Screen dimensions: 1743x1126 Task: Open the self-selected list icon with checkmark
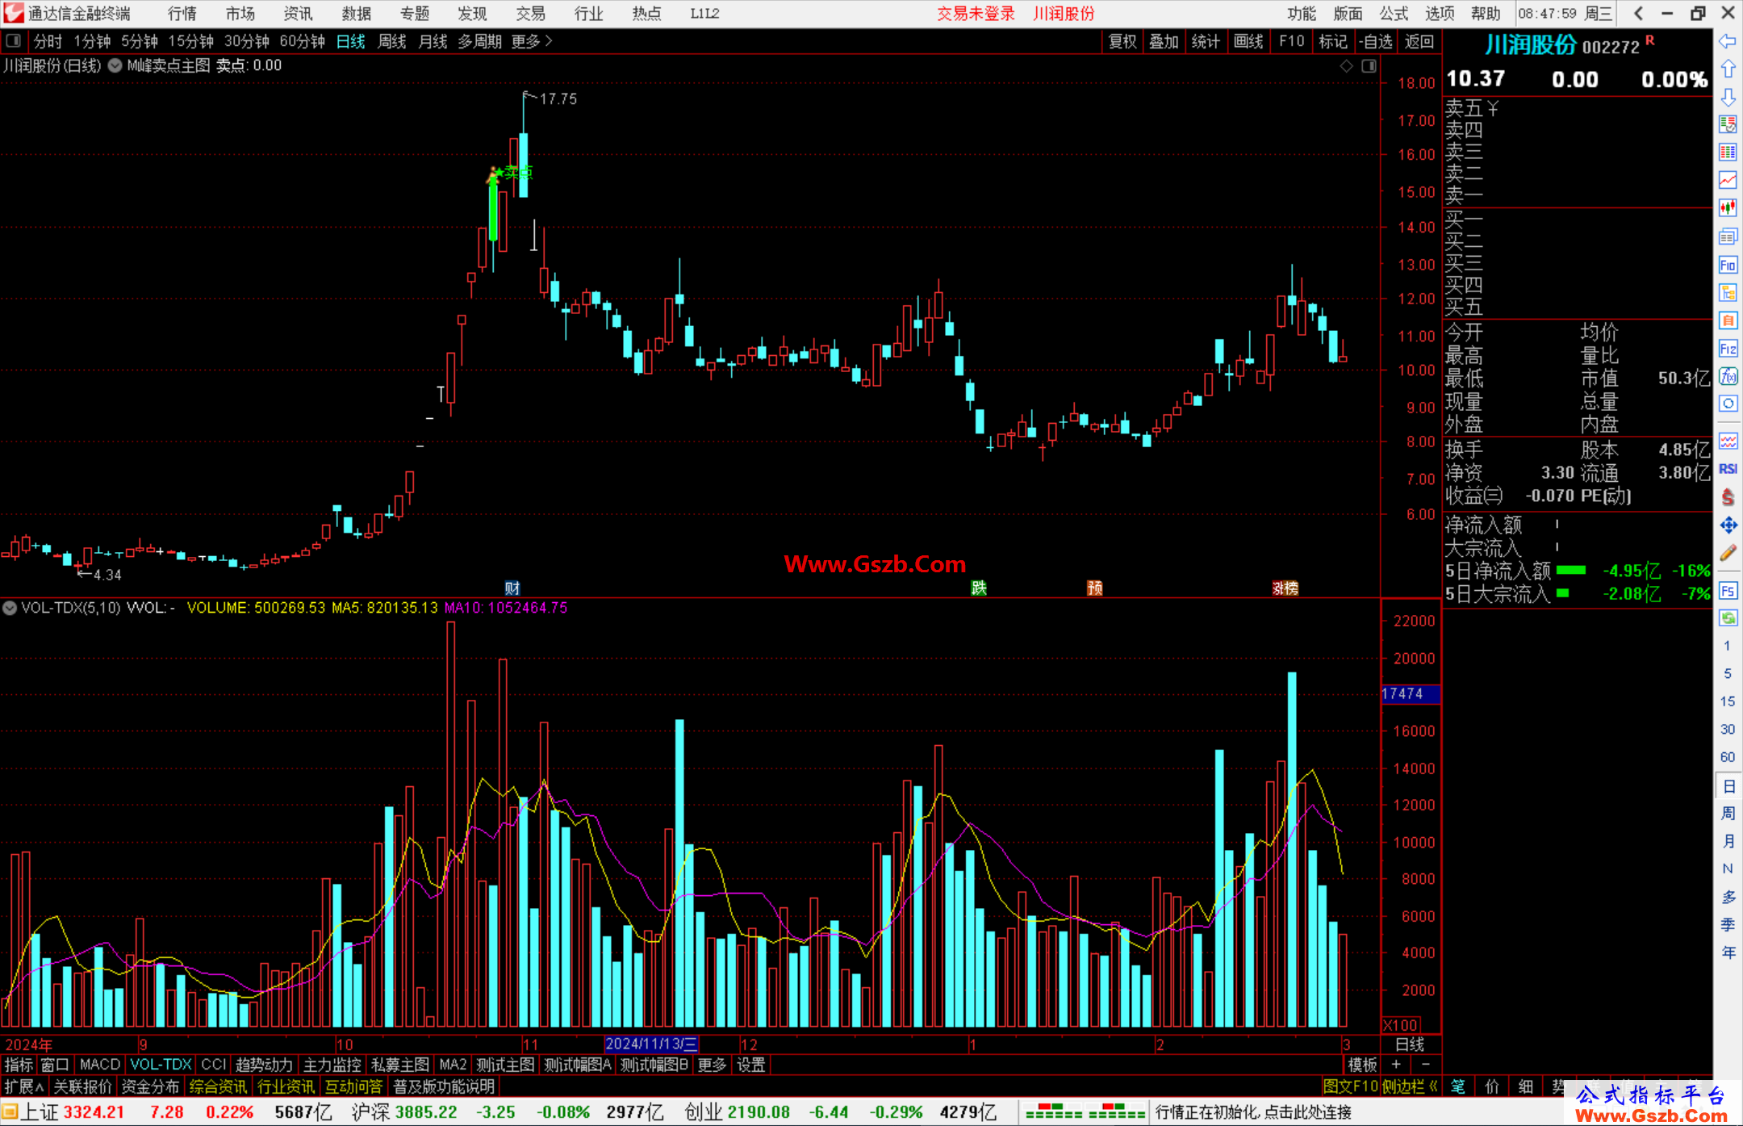click(x=1728, y=124)
